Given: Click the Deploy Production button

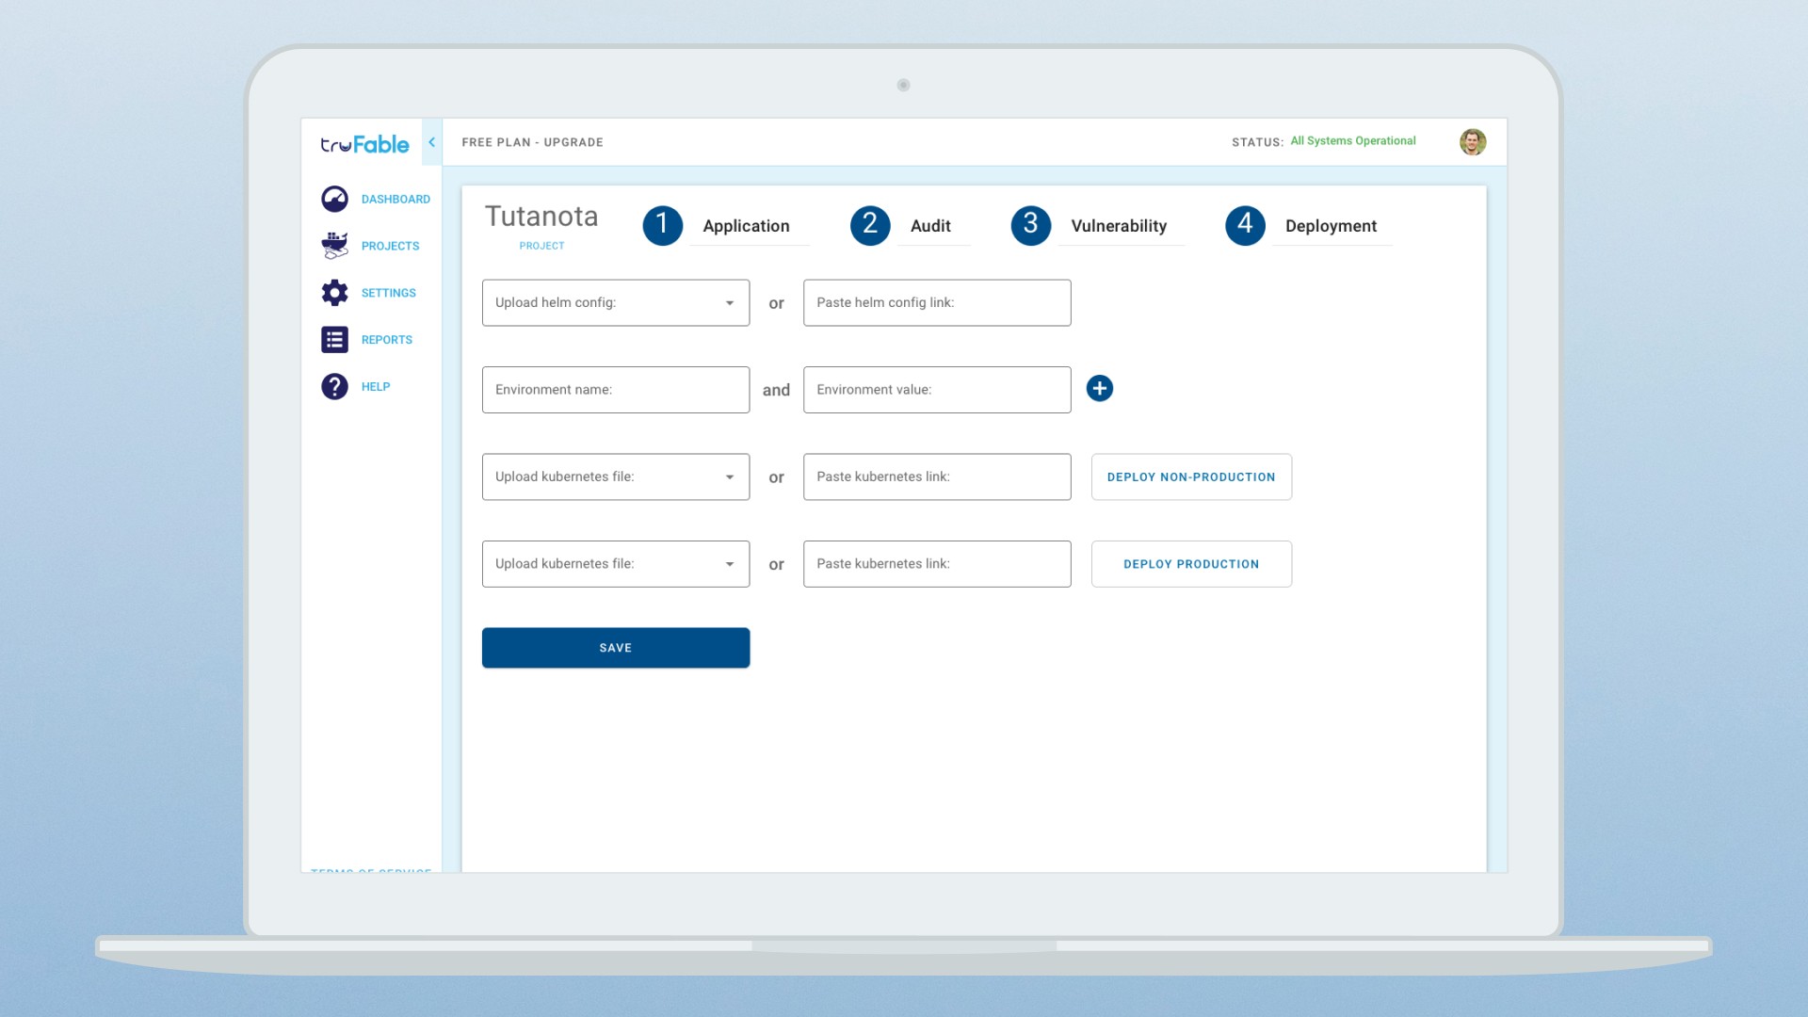Looking at the screenshot, I should pos(1191,564).
